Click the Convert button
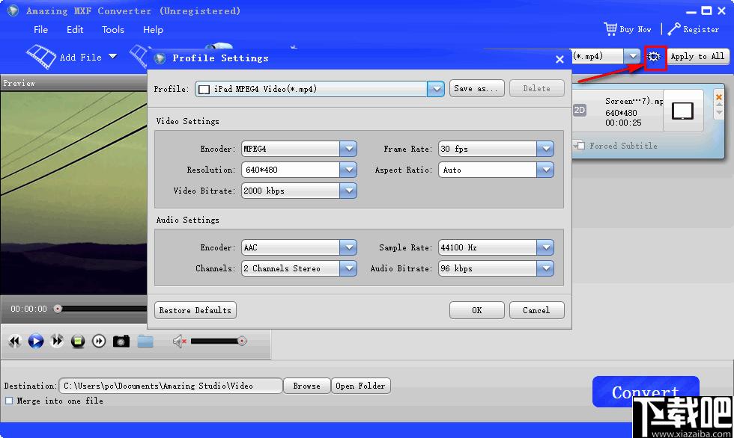 pyautogui.click(x=646, y=392)
